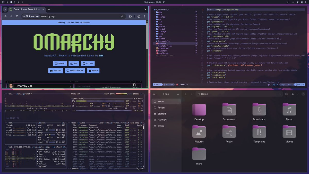Viewport: 309px width, 174px height.
Task: Open a new browser tab
Action: click(49, 9)
